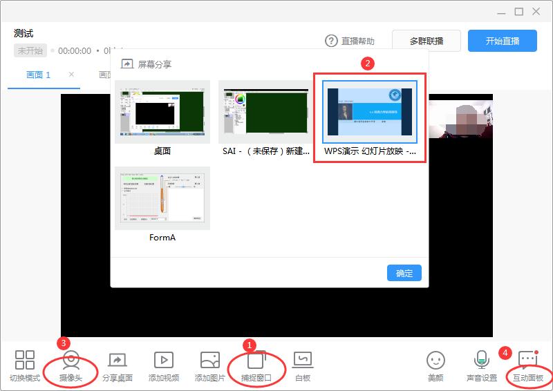Open 声音设置 microphone settings
The width and height of the screenshot is (553, 391).
482,366
